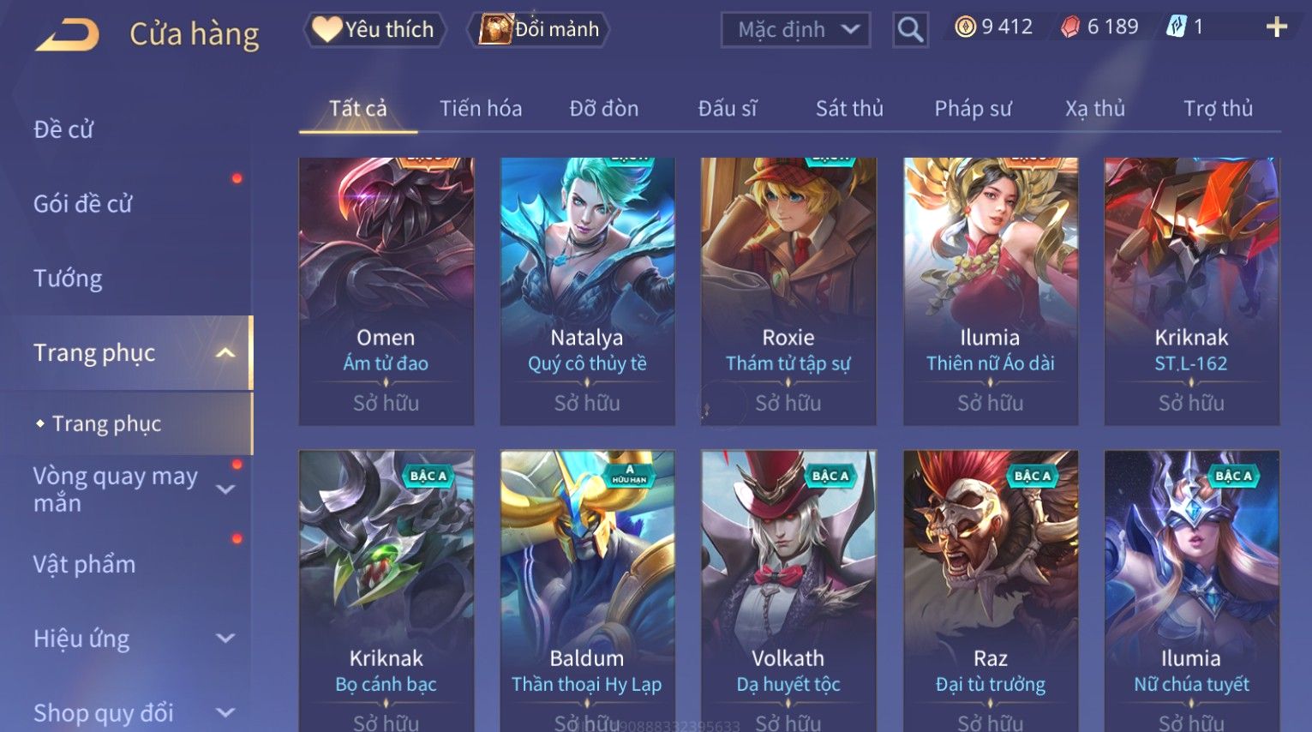Image resolution: width=1312 pixels, height=732 pixels.
Task: Select the Volkath Dạ huyết tộc skin
Action: pos(788,591)
